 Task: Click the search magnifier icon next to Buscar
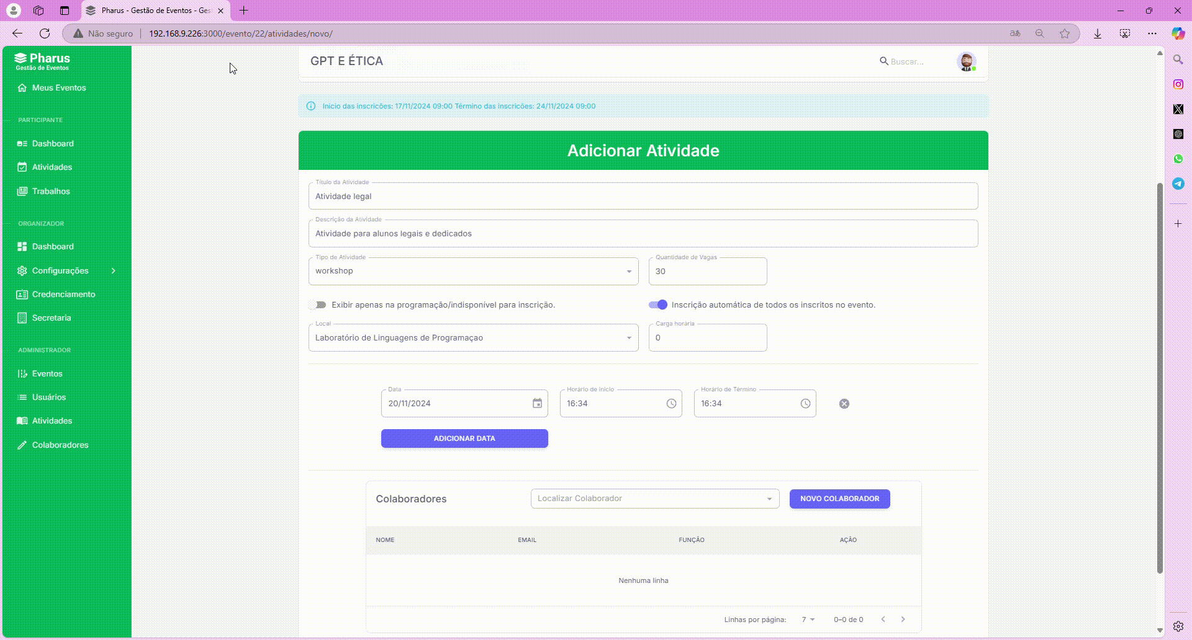coord(884,61)
